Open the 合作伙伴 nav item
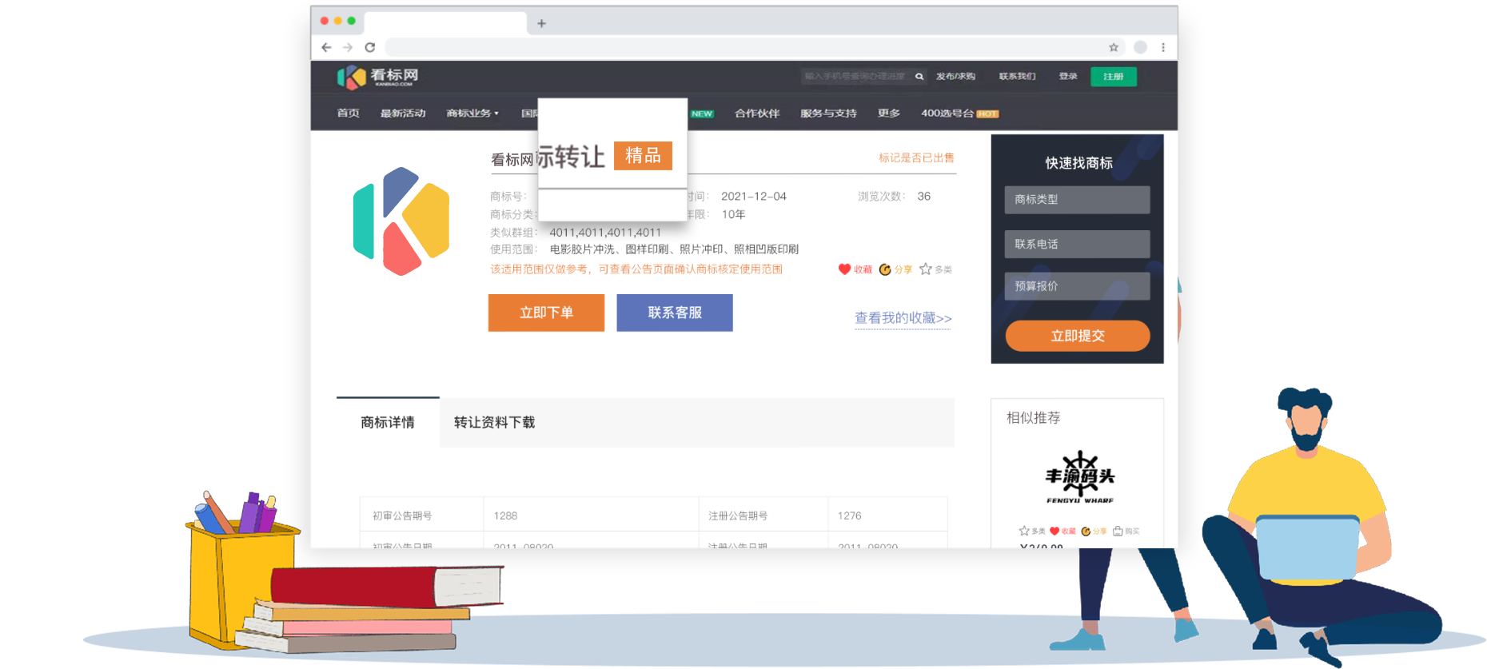1487x669 pixels. [x=757, y=113]
